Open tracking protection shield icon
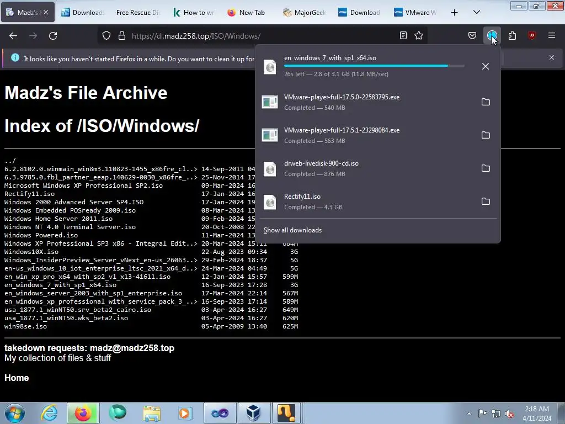The height and width of the screenshot is (424, 565). coord(106,36)
